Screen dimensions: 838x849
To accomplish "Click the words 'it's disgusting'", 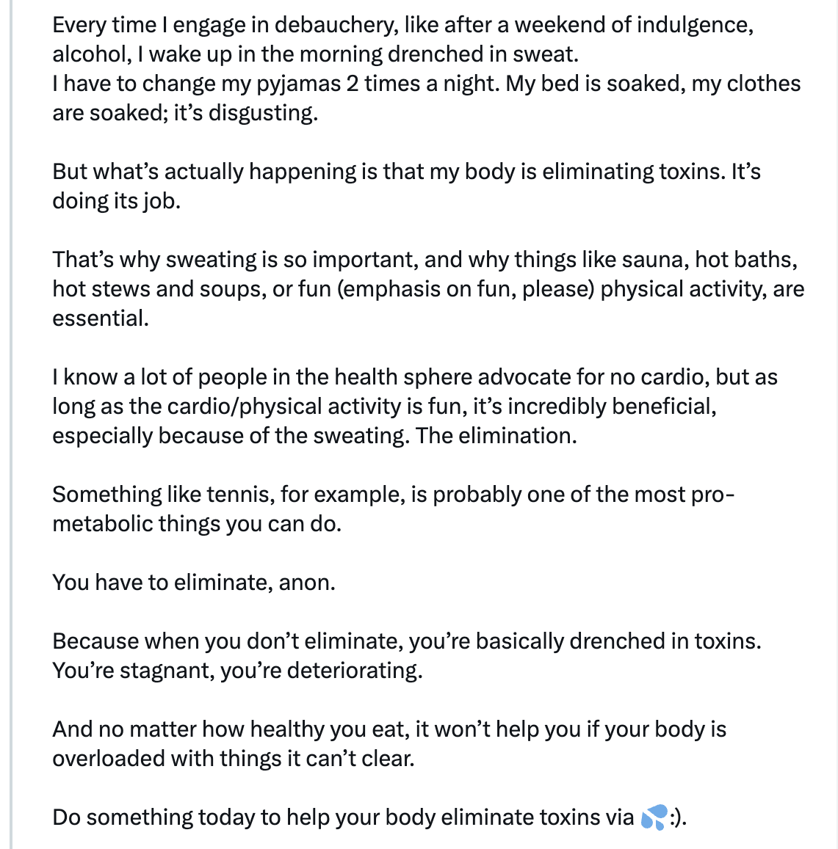I will [246, 112].
